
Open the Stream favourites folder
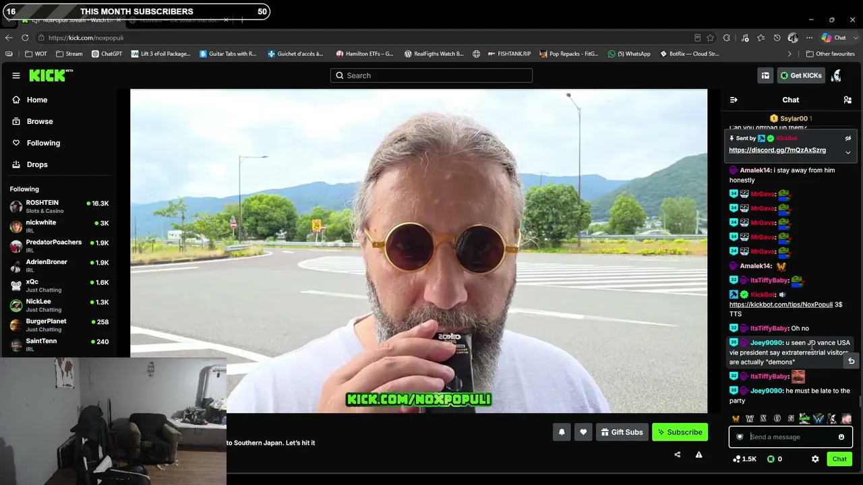[x=69, y=54]
